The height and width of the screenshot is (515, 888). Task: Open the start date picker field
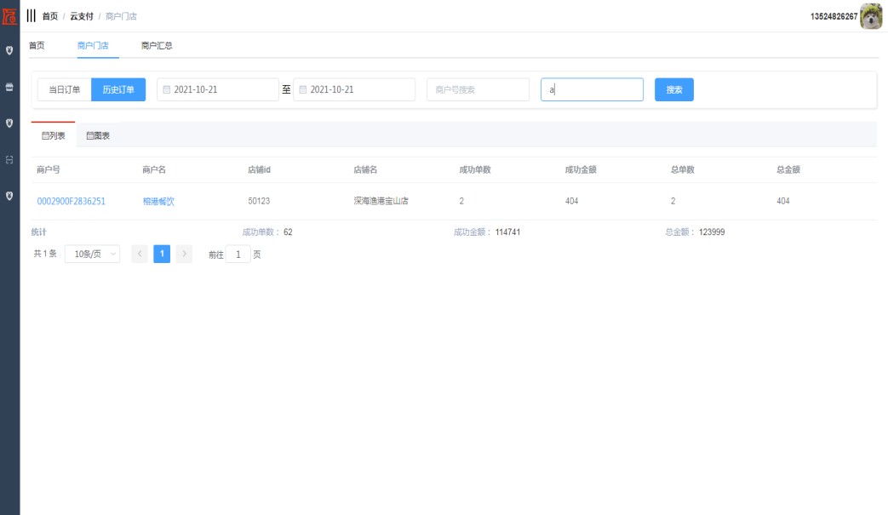218,89
